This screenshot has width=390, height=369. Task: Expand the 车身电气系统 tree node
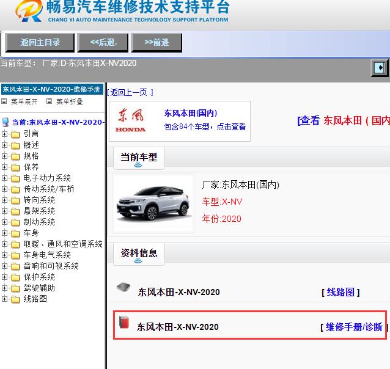click(x=4, y=255)
